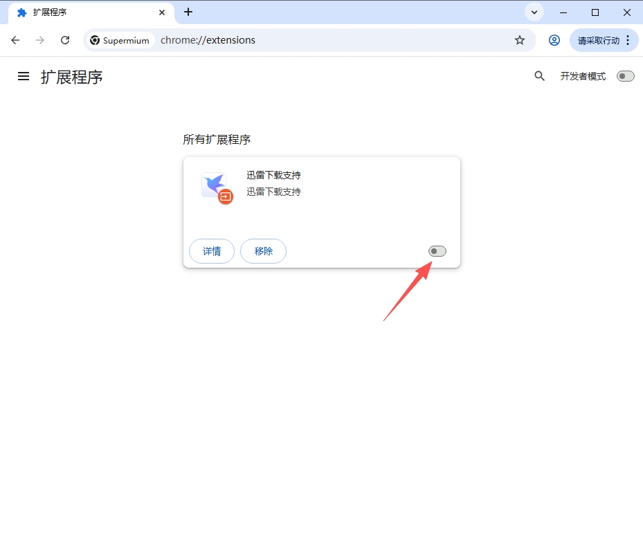643x539 pixels.
Task: Click the 迅雷下载支持 extension bird icon
Action: click(217, 188)
